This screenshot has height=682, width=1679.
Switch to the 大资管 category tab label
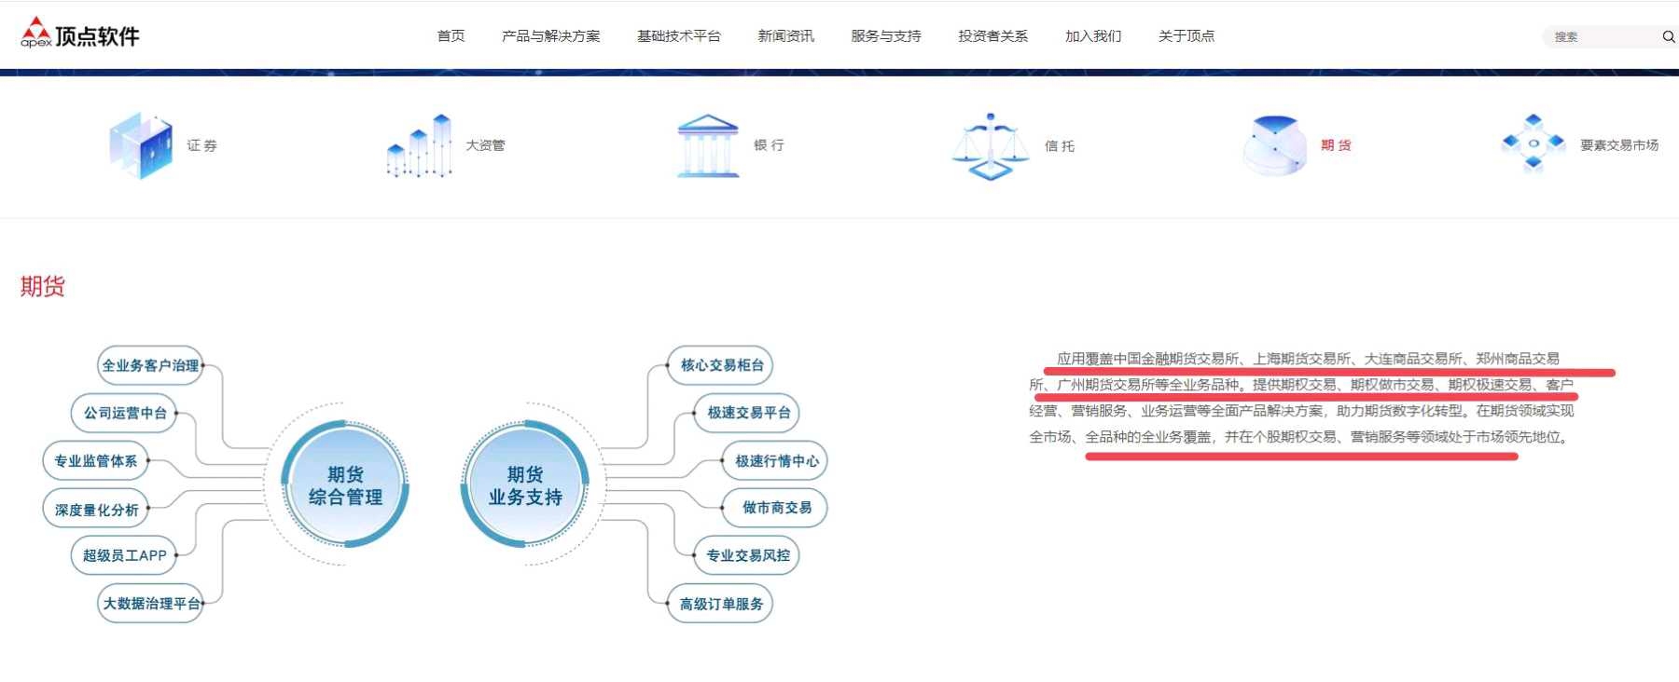coord(485,145)
